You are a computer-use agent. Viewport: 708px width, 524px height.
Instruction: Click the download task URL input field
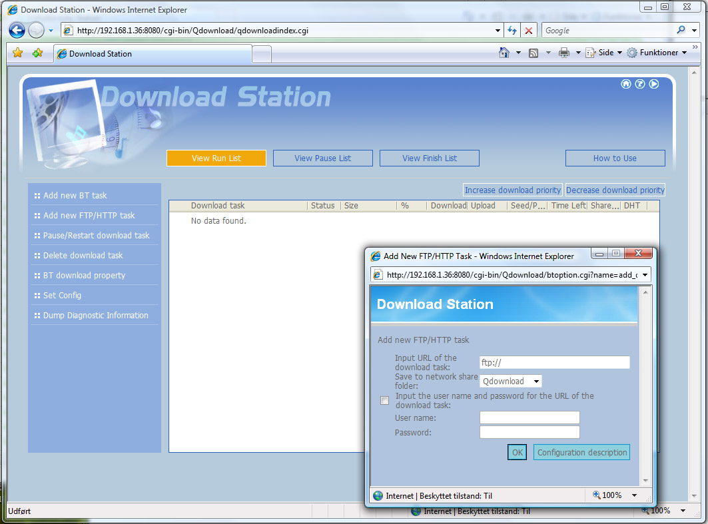coord(554,363)
